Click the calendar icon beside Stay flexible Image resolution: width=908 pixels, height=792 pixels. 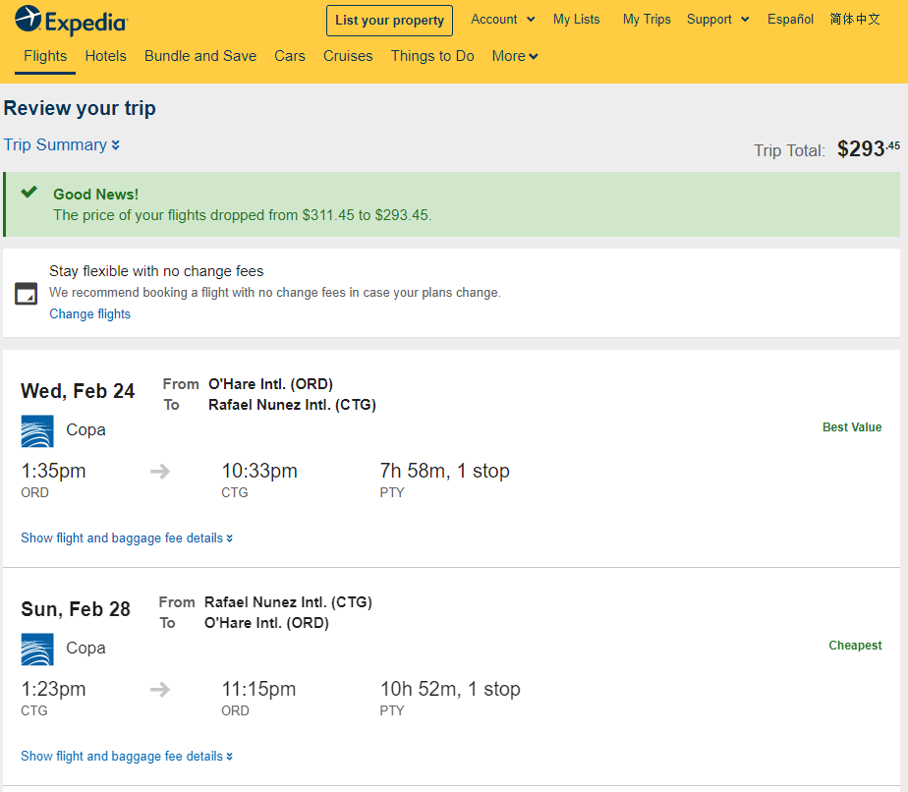pyautogui.click(x=27, y=294)
